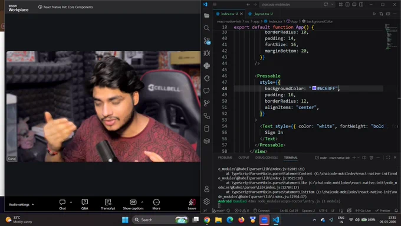Toggle the primary side bar
The width and height of the screenshot is (401, 226).
(347, 4)
